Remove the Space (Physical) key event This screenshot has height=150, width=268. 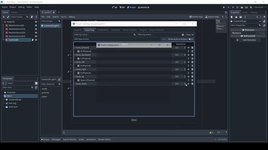click(192, 80)
